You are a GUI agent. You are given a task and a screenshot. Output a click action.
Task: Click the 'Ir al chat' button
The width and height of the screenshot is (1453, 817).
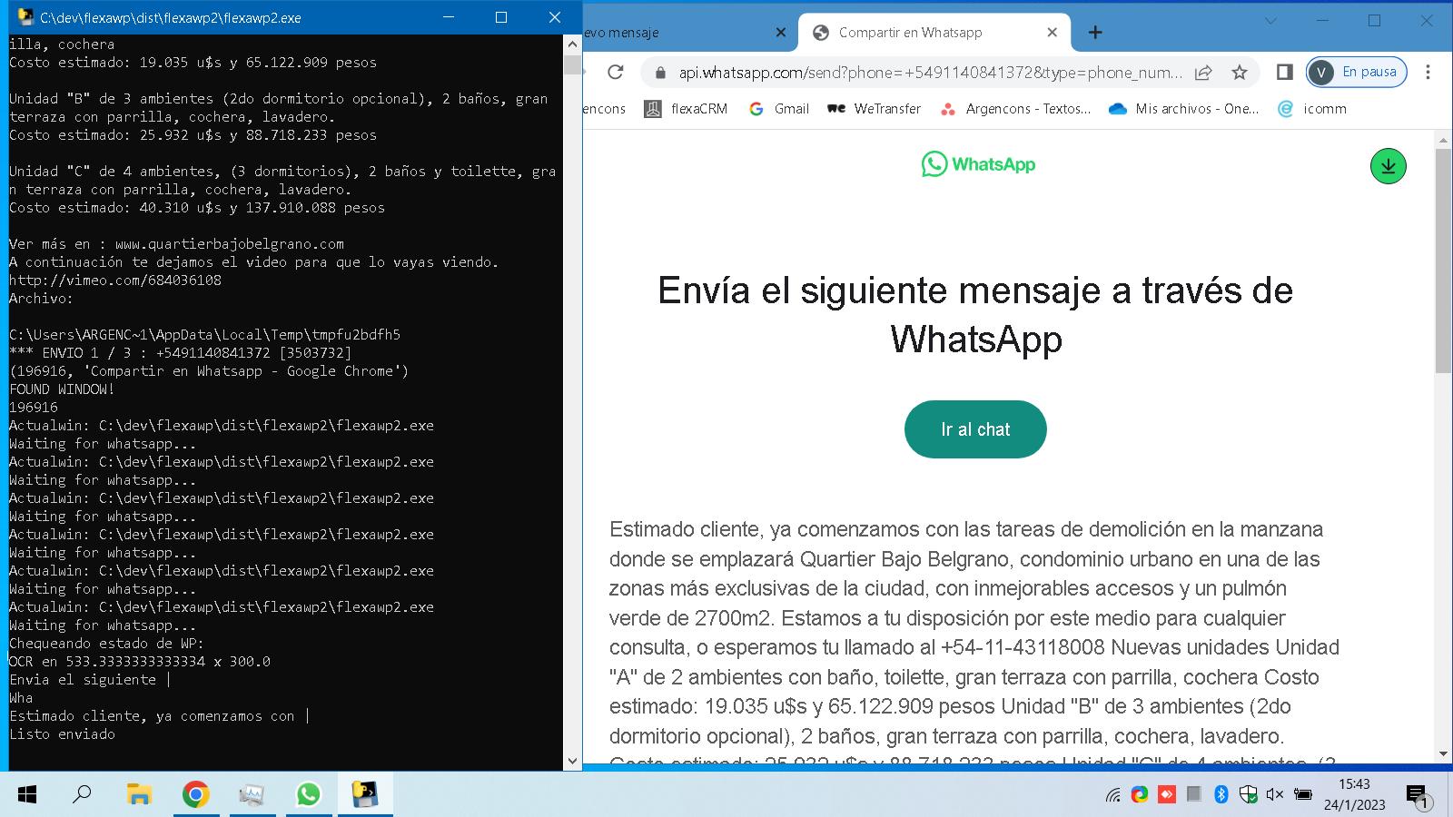(975, 429)
